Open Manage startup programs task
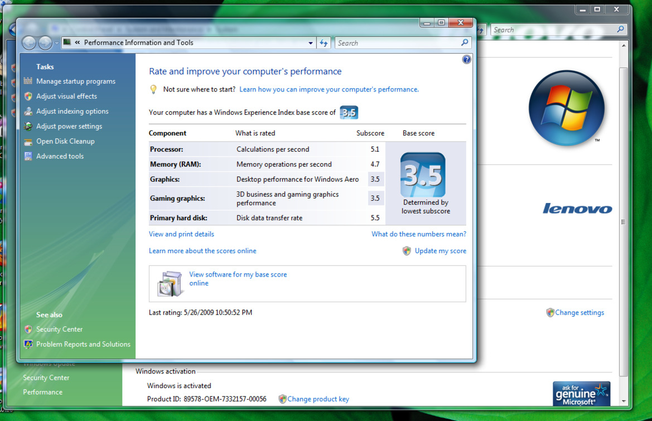Viewport: 652px width, 421px height. 76,81
